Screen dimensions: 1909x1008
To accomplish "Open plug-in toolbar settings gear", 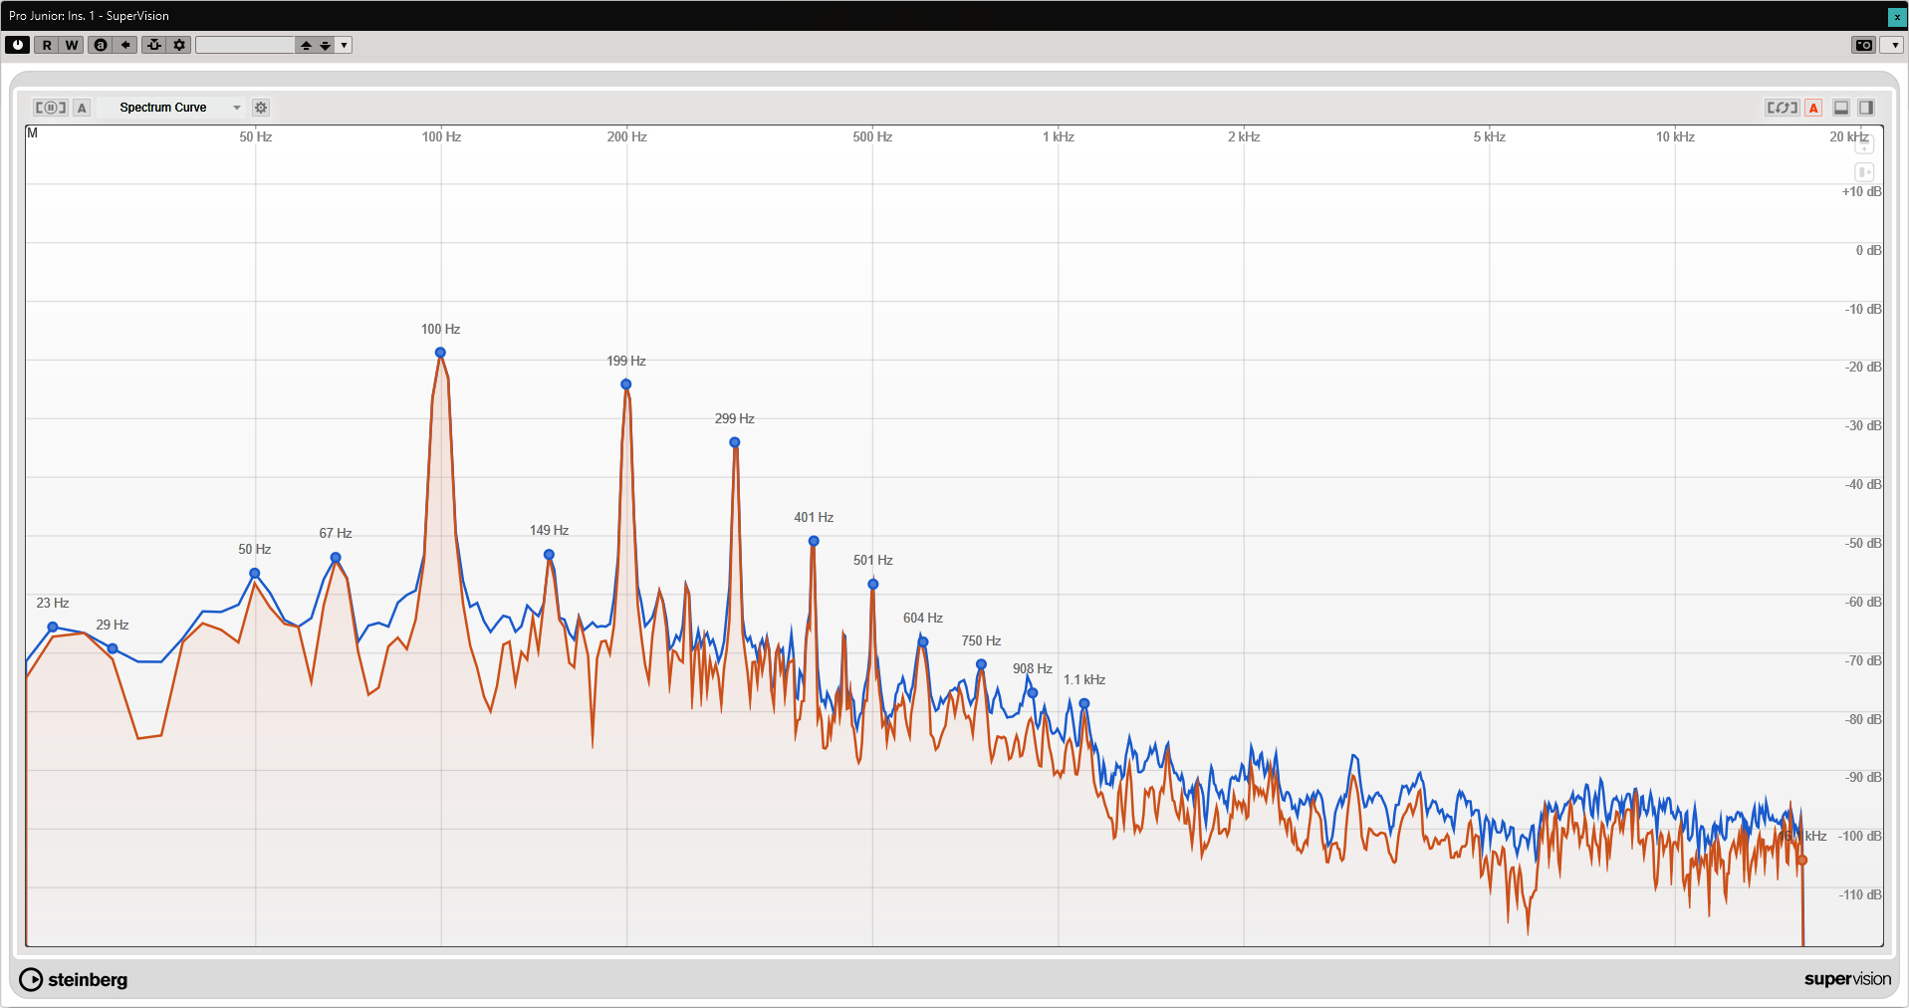I will [179, 45].
